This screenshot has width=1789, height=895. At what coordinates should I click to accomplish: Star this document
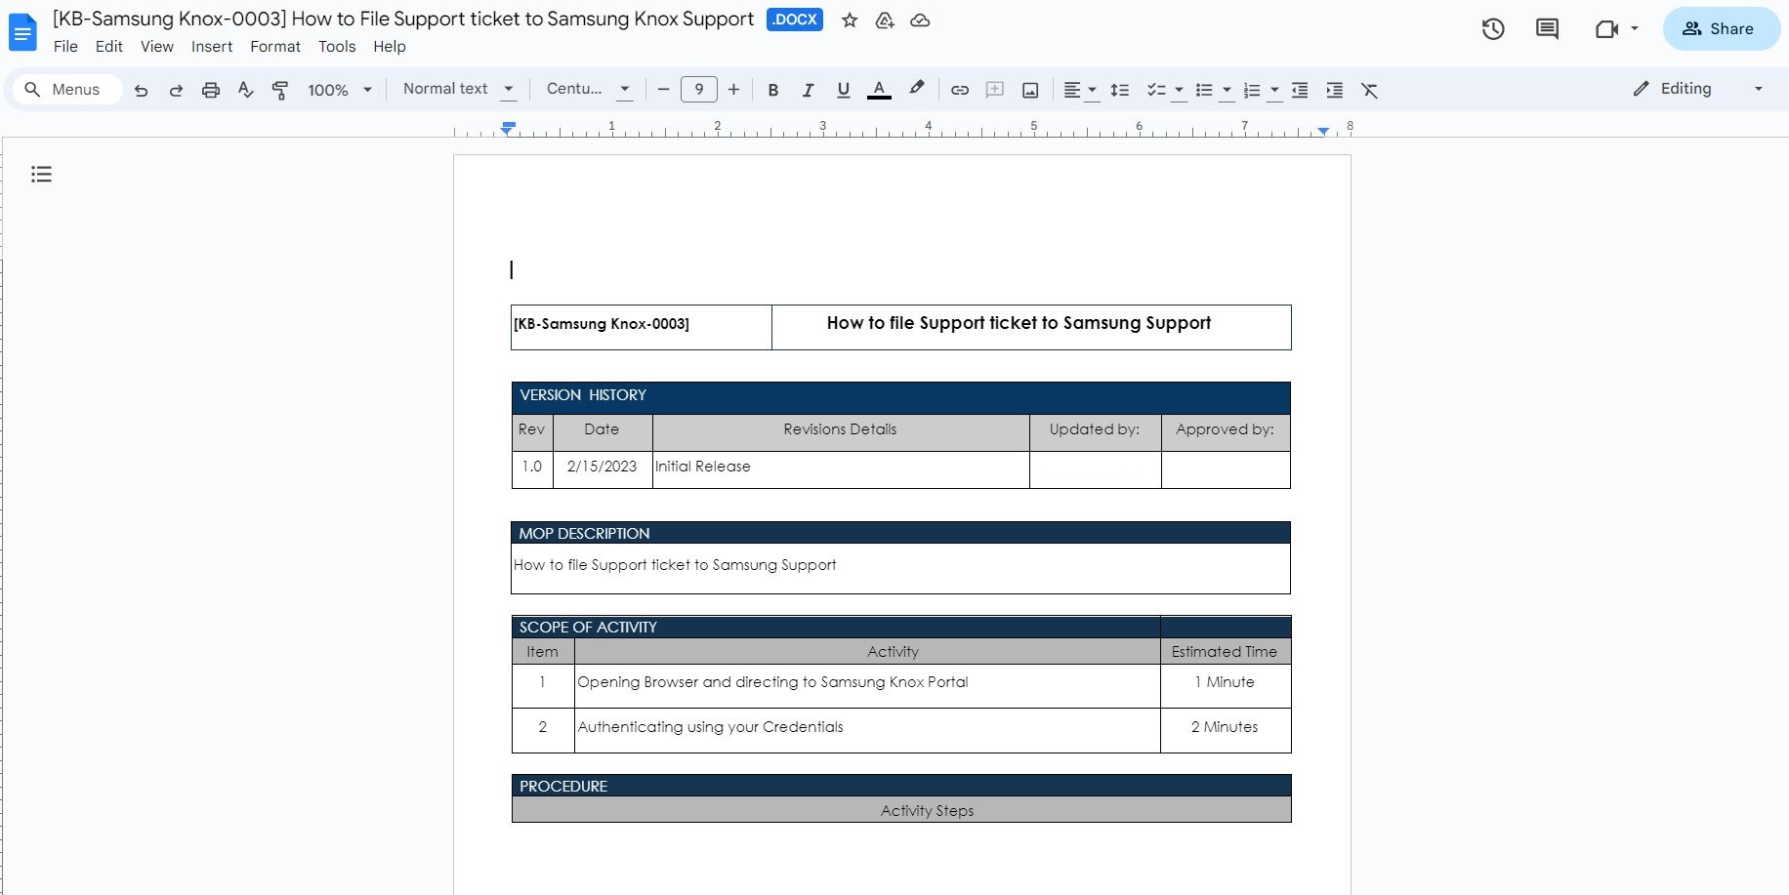[x=850, y=20]
